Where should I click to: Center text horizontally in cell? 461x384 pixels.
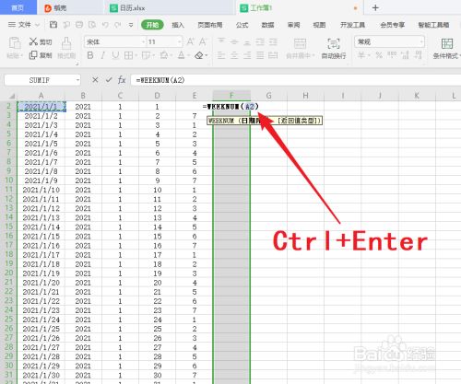pyautogui.click(x=234, y=55)
